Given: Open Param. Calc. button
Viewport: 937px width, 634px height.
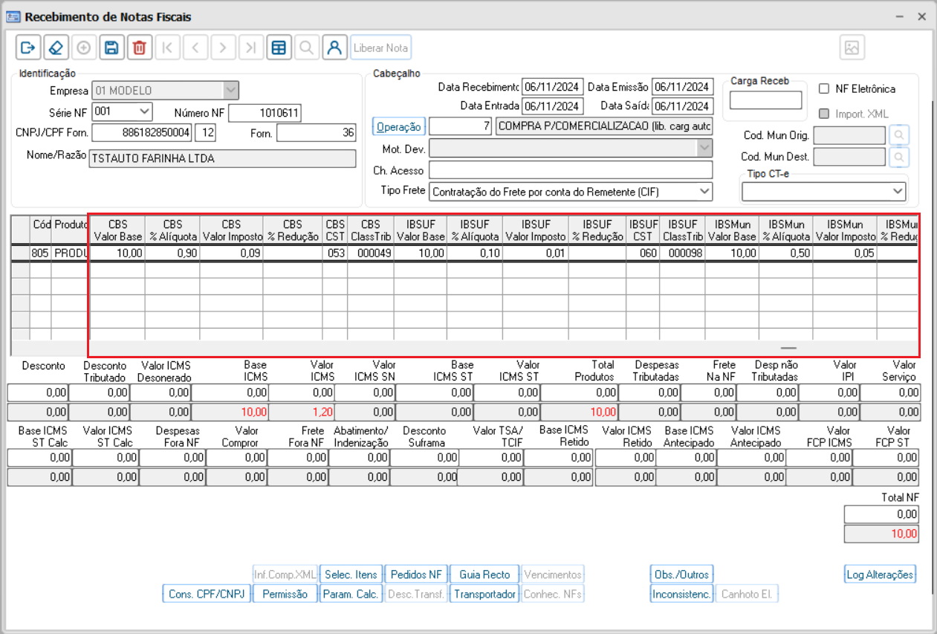Looking at the screenshot, I should 351,594.
